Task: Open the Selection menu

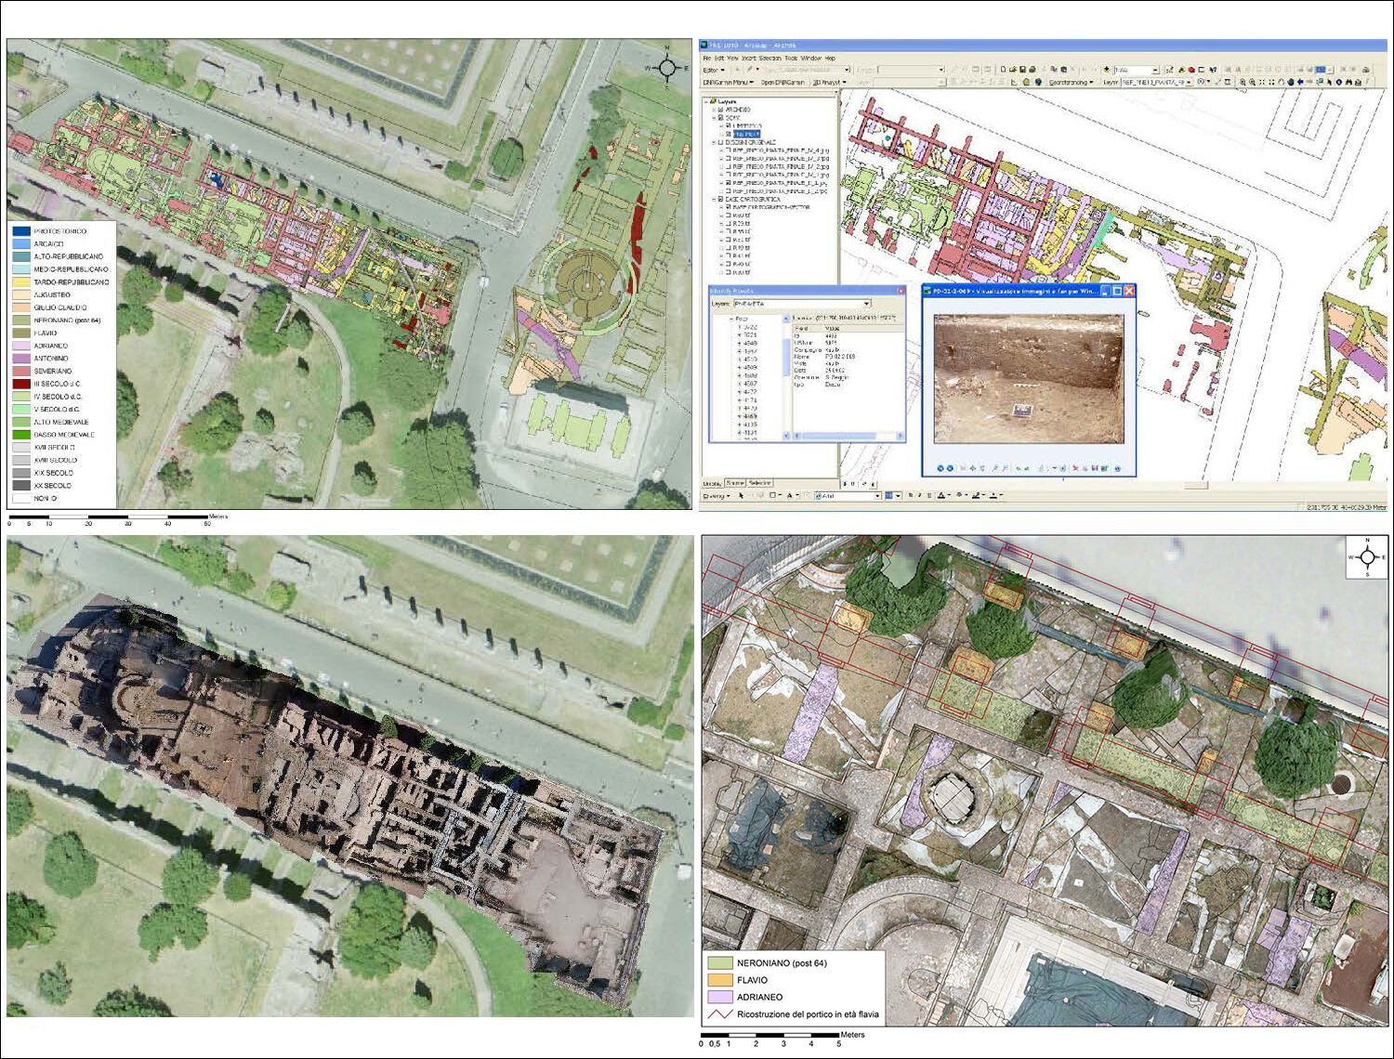Action: coord(769,58)
